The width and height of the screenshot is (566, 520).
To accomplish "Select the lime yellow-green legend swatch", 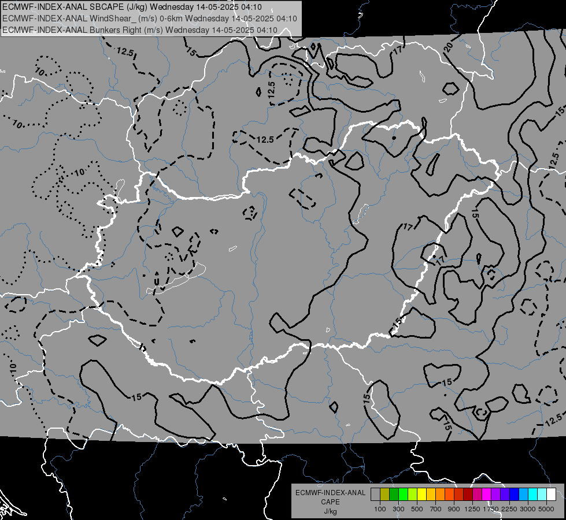I will [413, 495].
